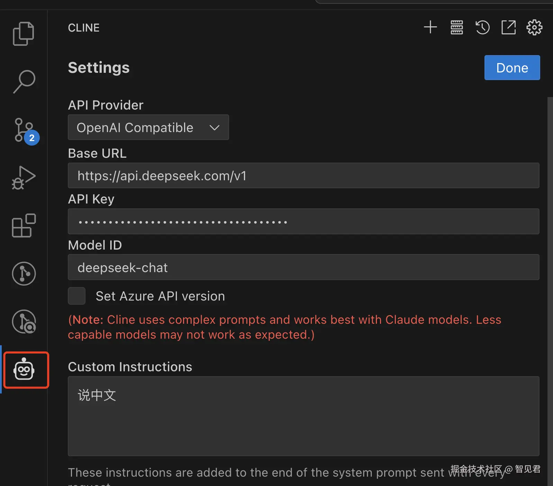553x486 pixels.
Task: Open Source Control with 2 changes badge
Action: (x=24, y=130)
